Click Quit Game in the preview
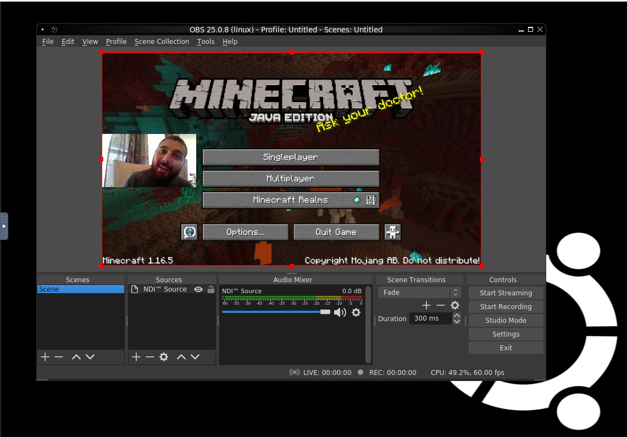 pos(336,232)
